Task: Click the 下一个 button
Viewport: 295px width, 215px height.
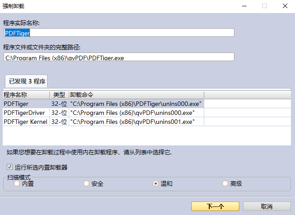Action: 215,206
